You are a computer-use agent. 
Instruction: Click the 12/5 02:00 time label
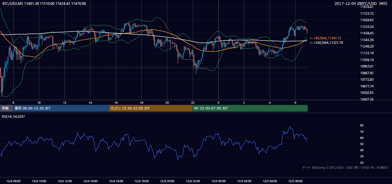[244, 181]
